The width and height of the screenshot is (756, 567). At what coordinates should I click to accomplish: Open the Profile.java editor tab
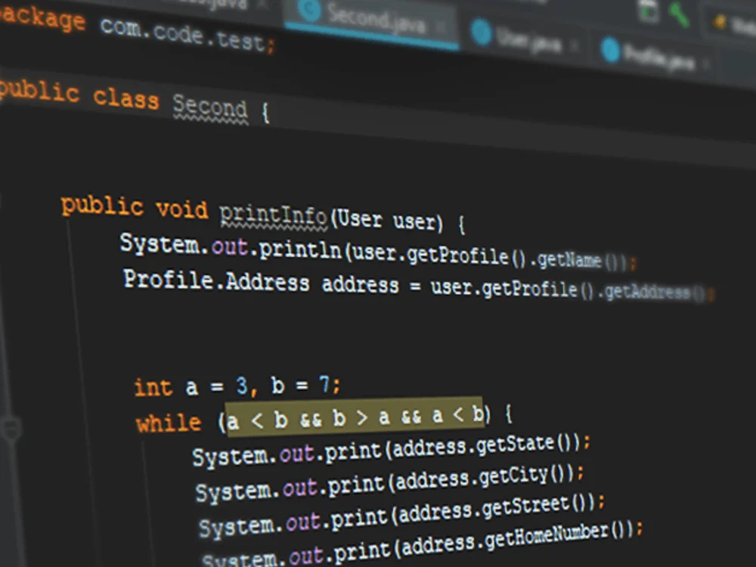(658, 58)
